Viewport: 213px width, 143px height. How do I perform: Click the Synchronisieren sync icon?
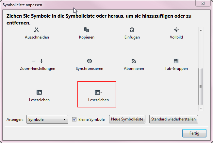point(89,61)
